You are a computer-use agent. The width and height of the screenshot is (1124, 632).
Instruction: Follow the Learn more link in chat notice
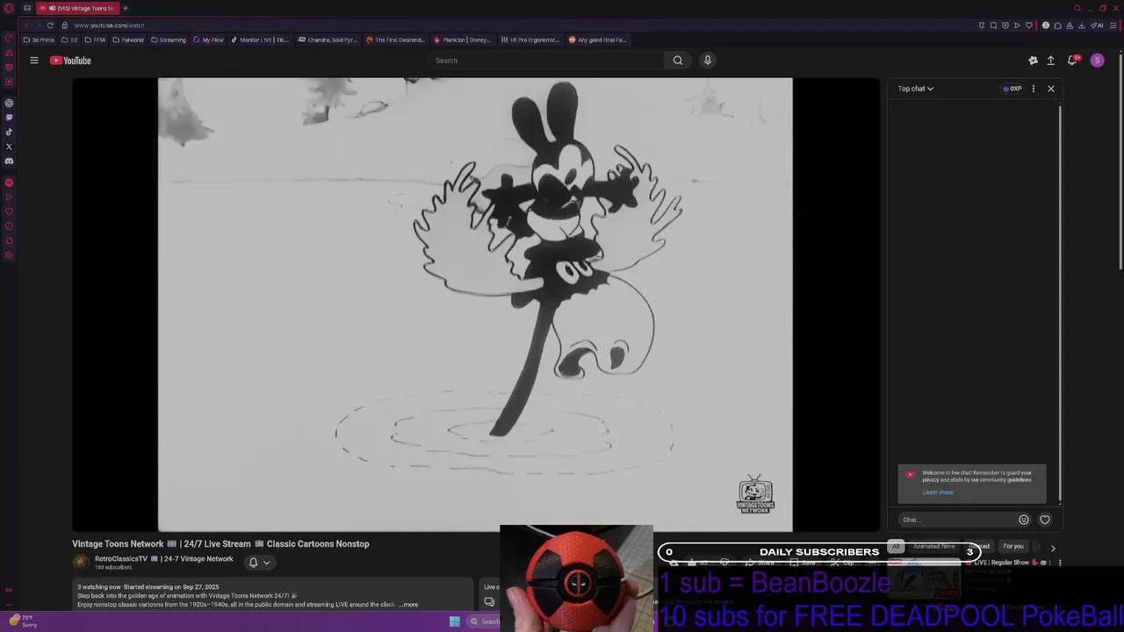[x=938, y=492]
